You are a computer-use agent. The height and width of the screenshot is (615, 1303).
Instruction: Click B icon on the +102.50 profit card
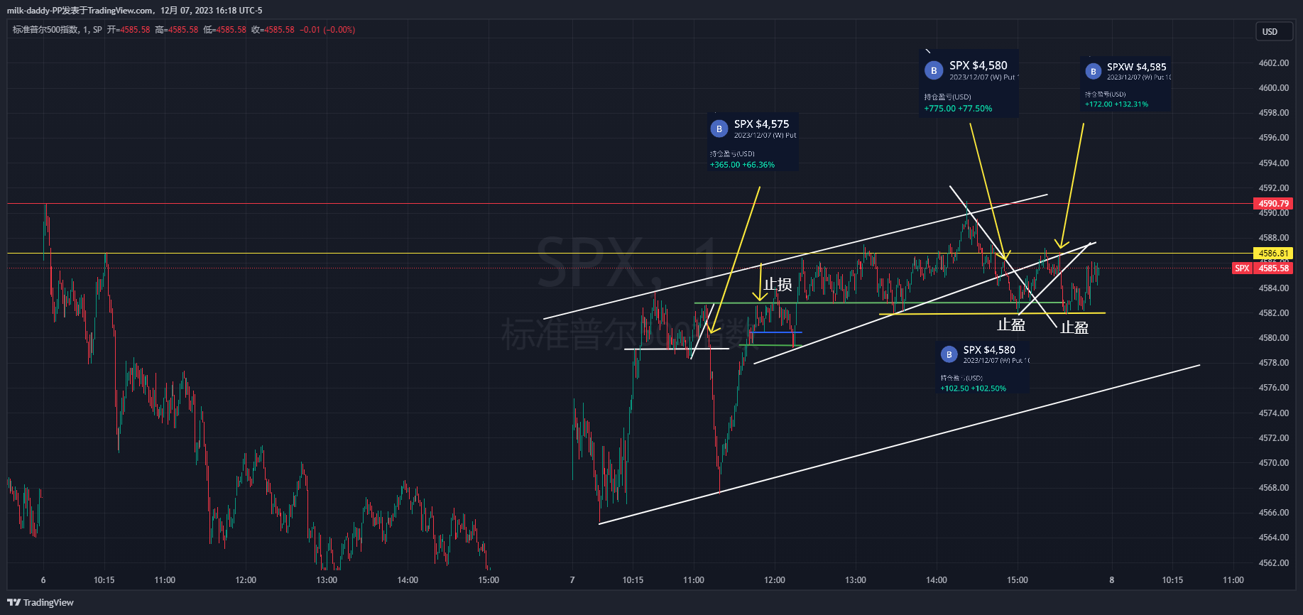pyautogui.click(x=949, y=354)
